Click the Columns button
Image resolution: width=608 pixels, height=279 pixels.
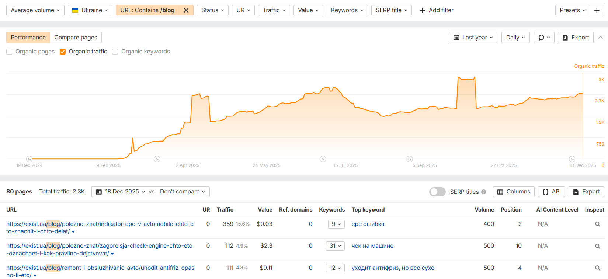[x=514, y=192]
